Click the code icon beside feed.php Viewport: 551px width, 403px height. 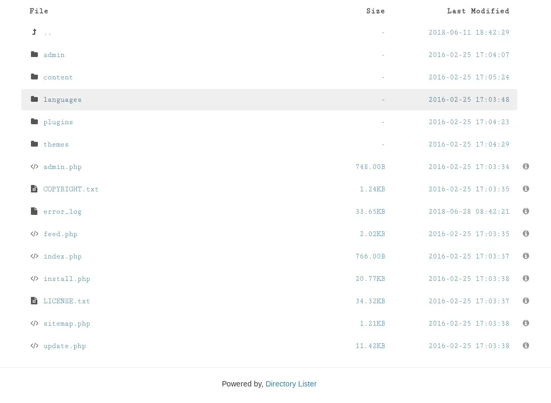[34, 234]
